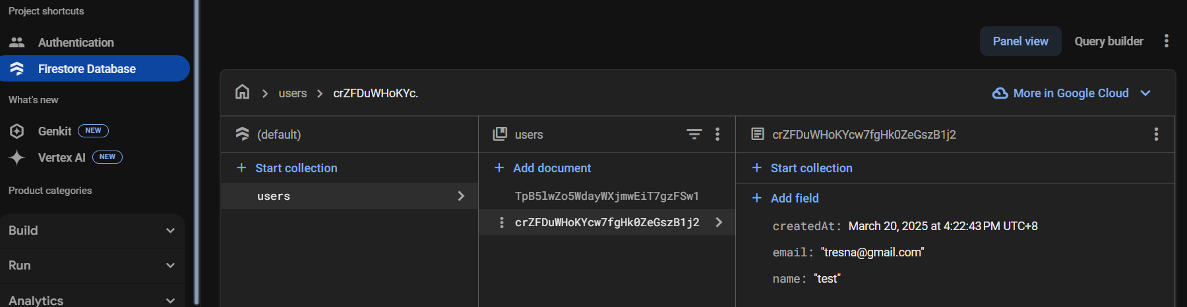Viewport: 1187px width, 307px height.
Task: Click the Genkit hexagon icon
Action: 17,131
